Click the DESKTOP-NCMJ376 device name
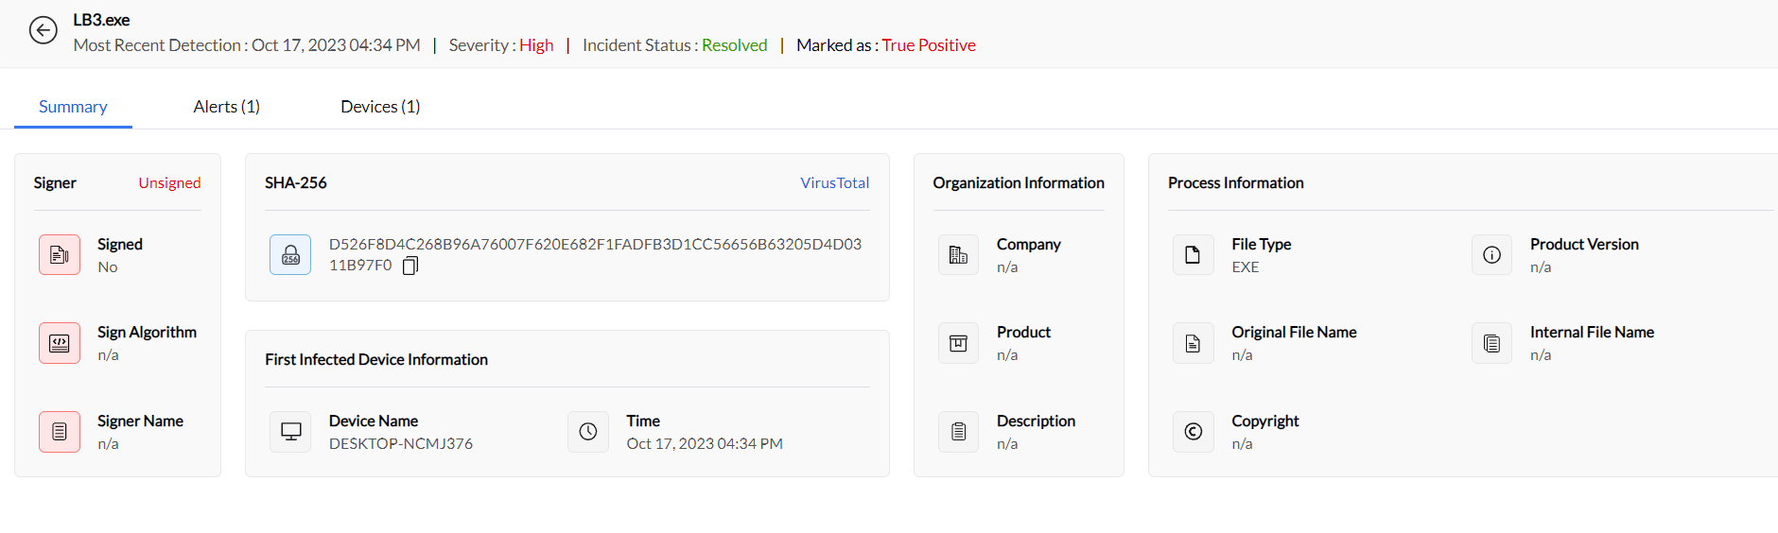 tap(401, 444)
